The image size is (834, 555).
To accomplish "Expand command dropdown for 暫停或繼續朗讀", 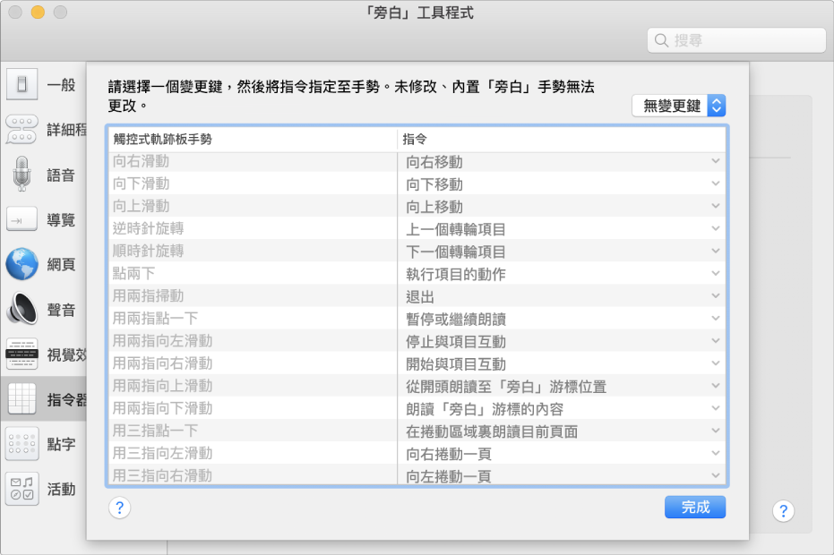I will (716, 318).
